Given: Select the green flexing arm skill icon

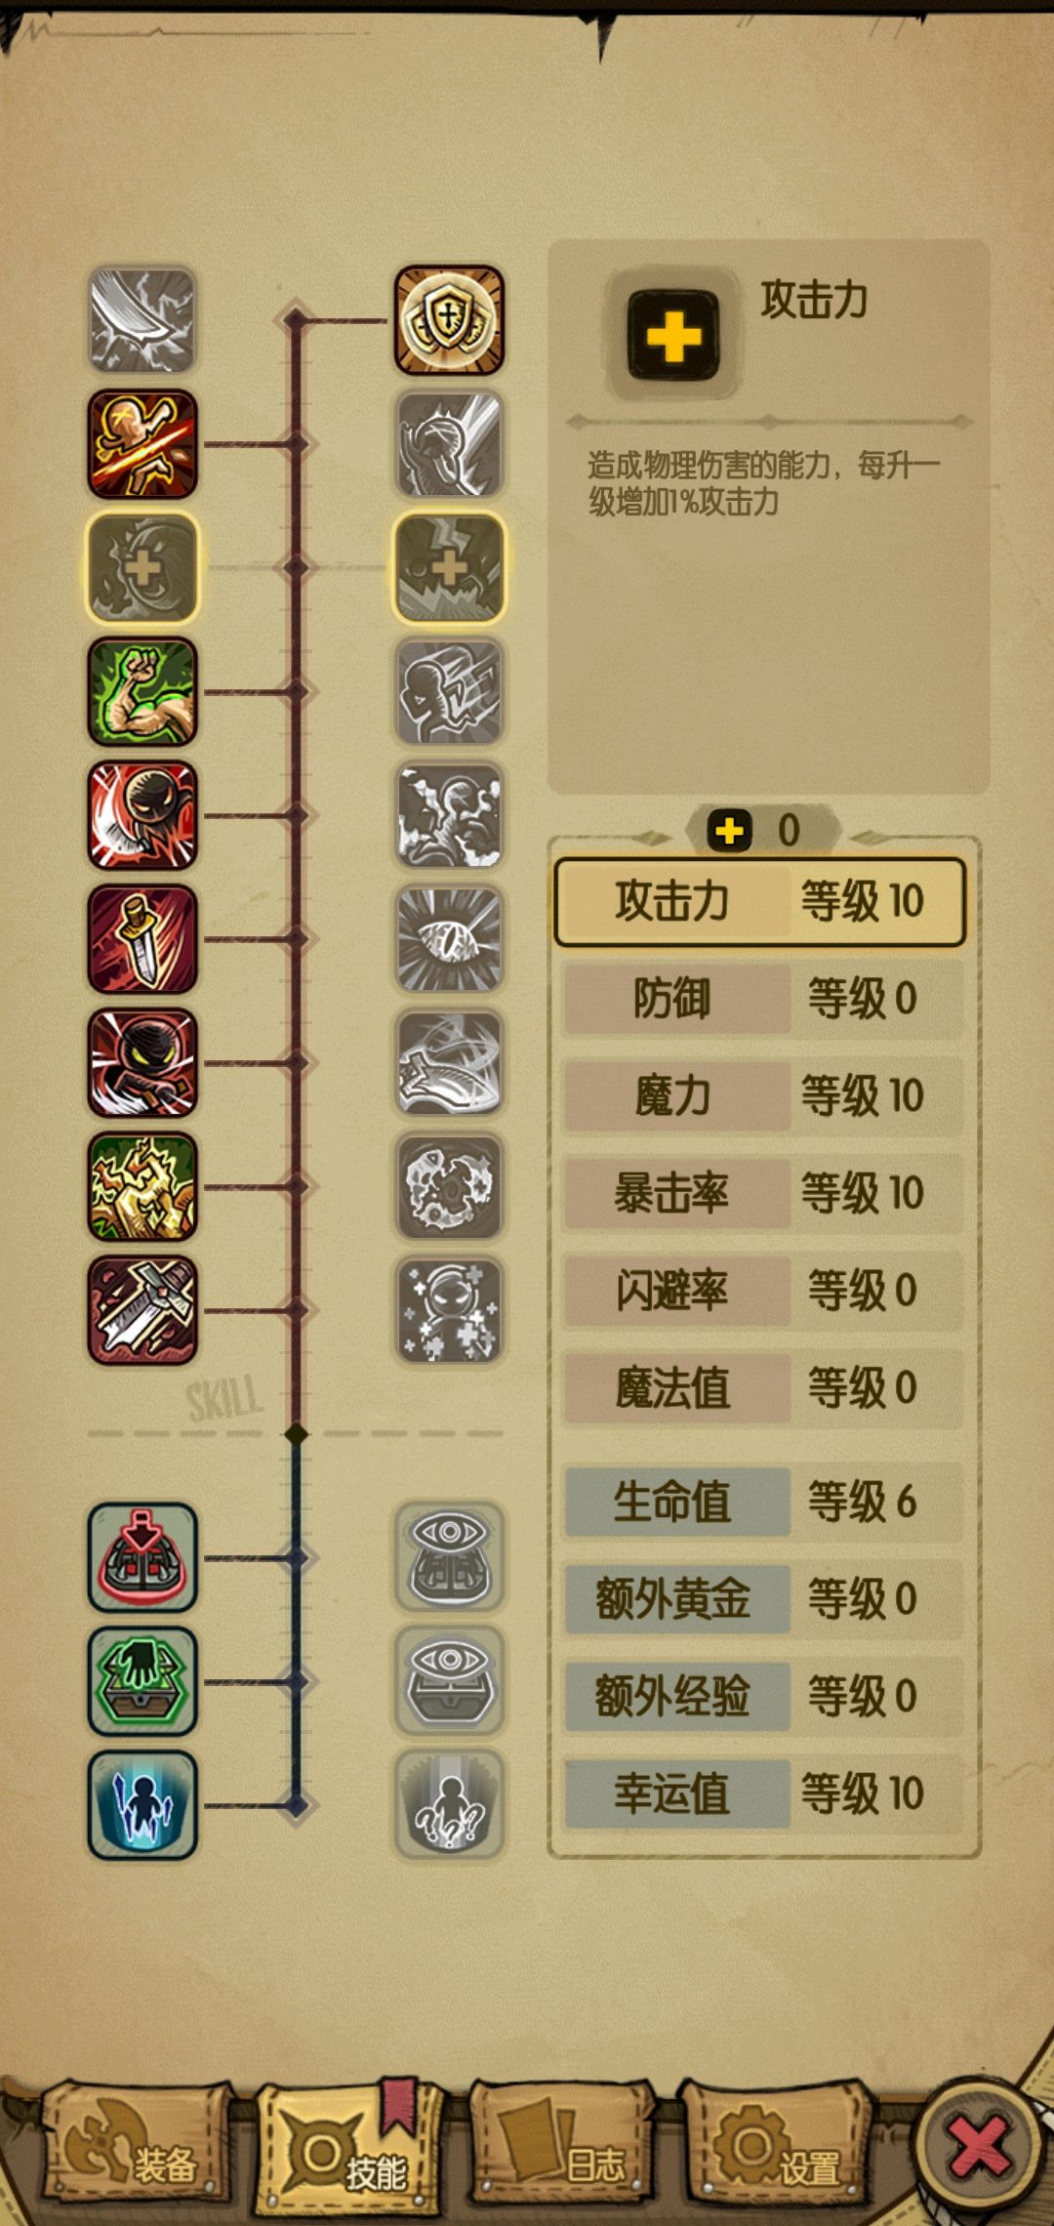Looking at the screenshot, I should coord(142,691).
